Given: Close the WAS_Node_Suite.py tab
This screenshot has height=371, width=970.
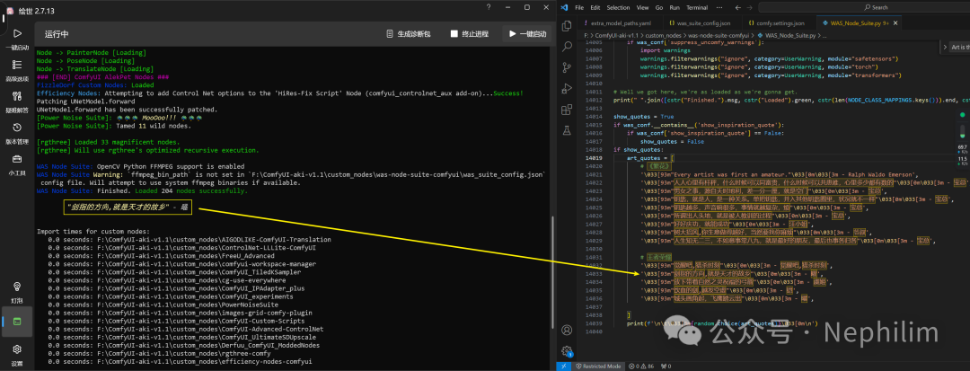Looking at the screenshot, I should pos(895,22).
